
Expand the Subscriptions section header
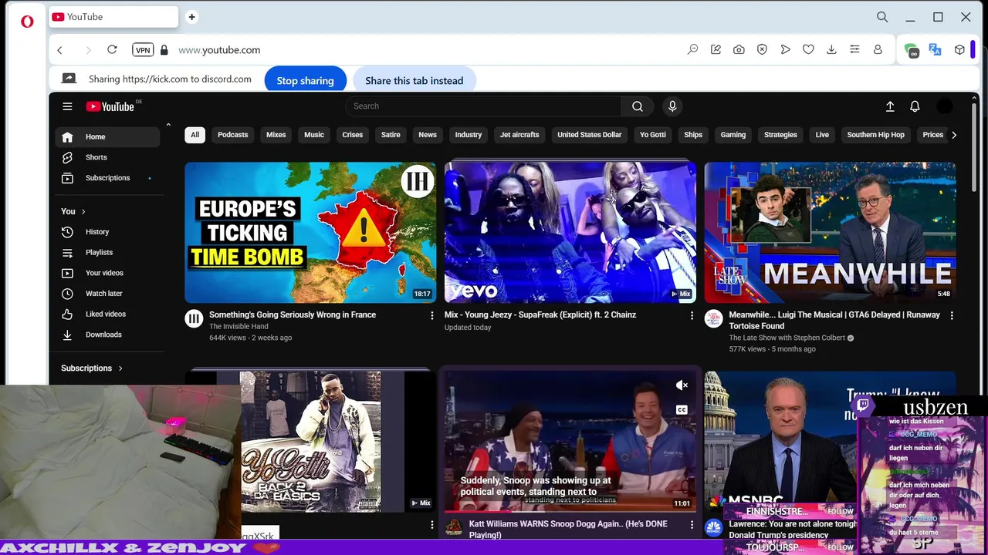[x=92, y=368]
